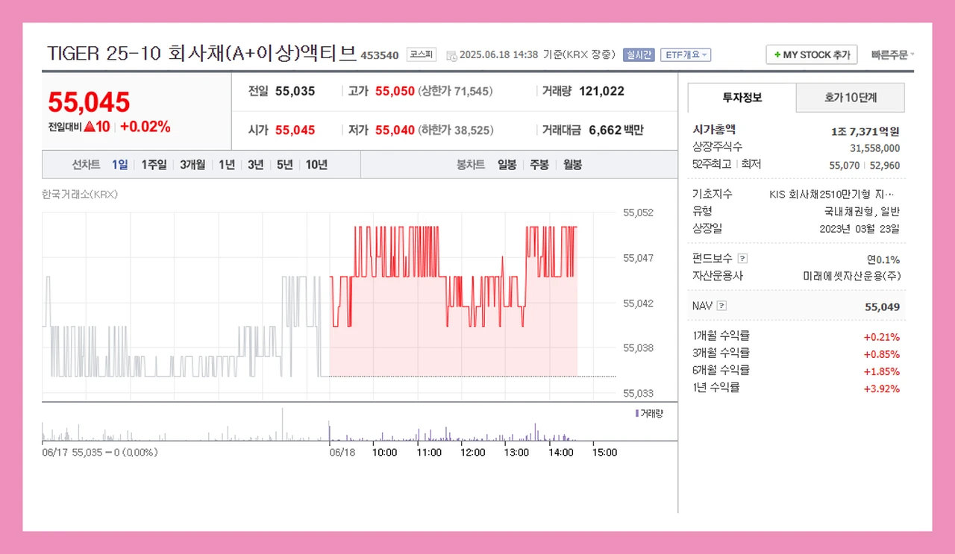Click the 시가총액 value 1조 7,371억원

click(865, 131)
